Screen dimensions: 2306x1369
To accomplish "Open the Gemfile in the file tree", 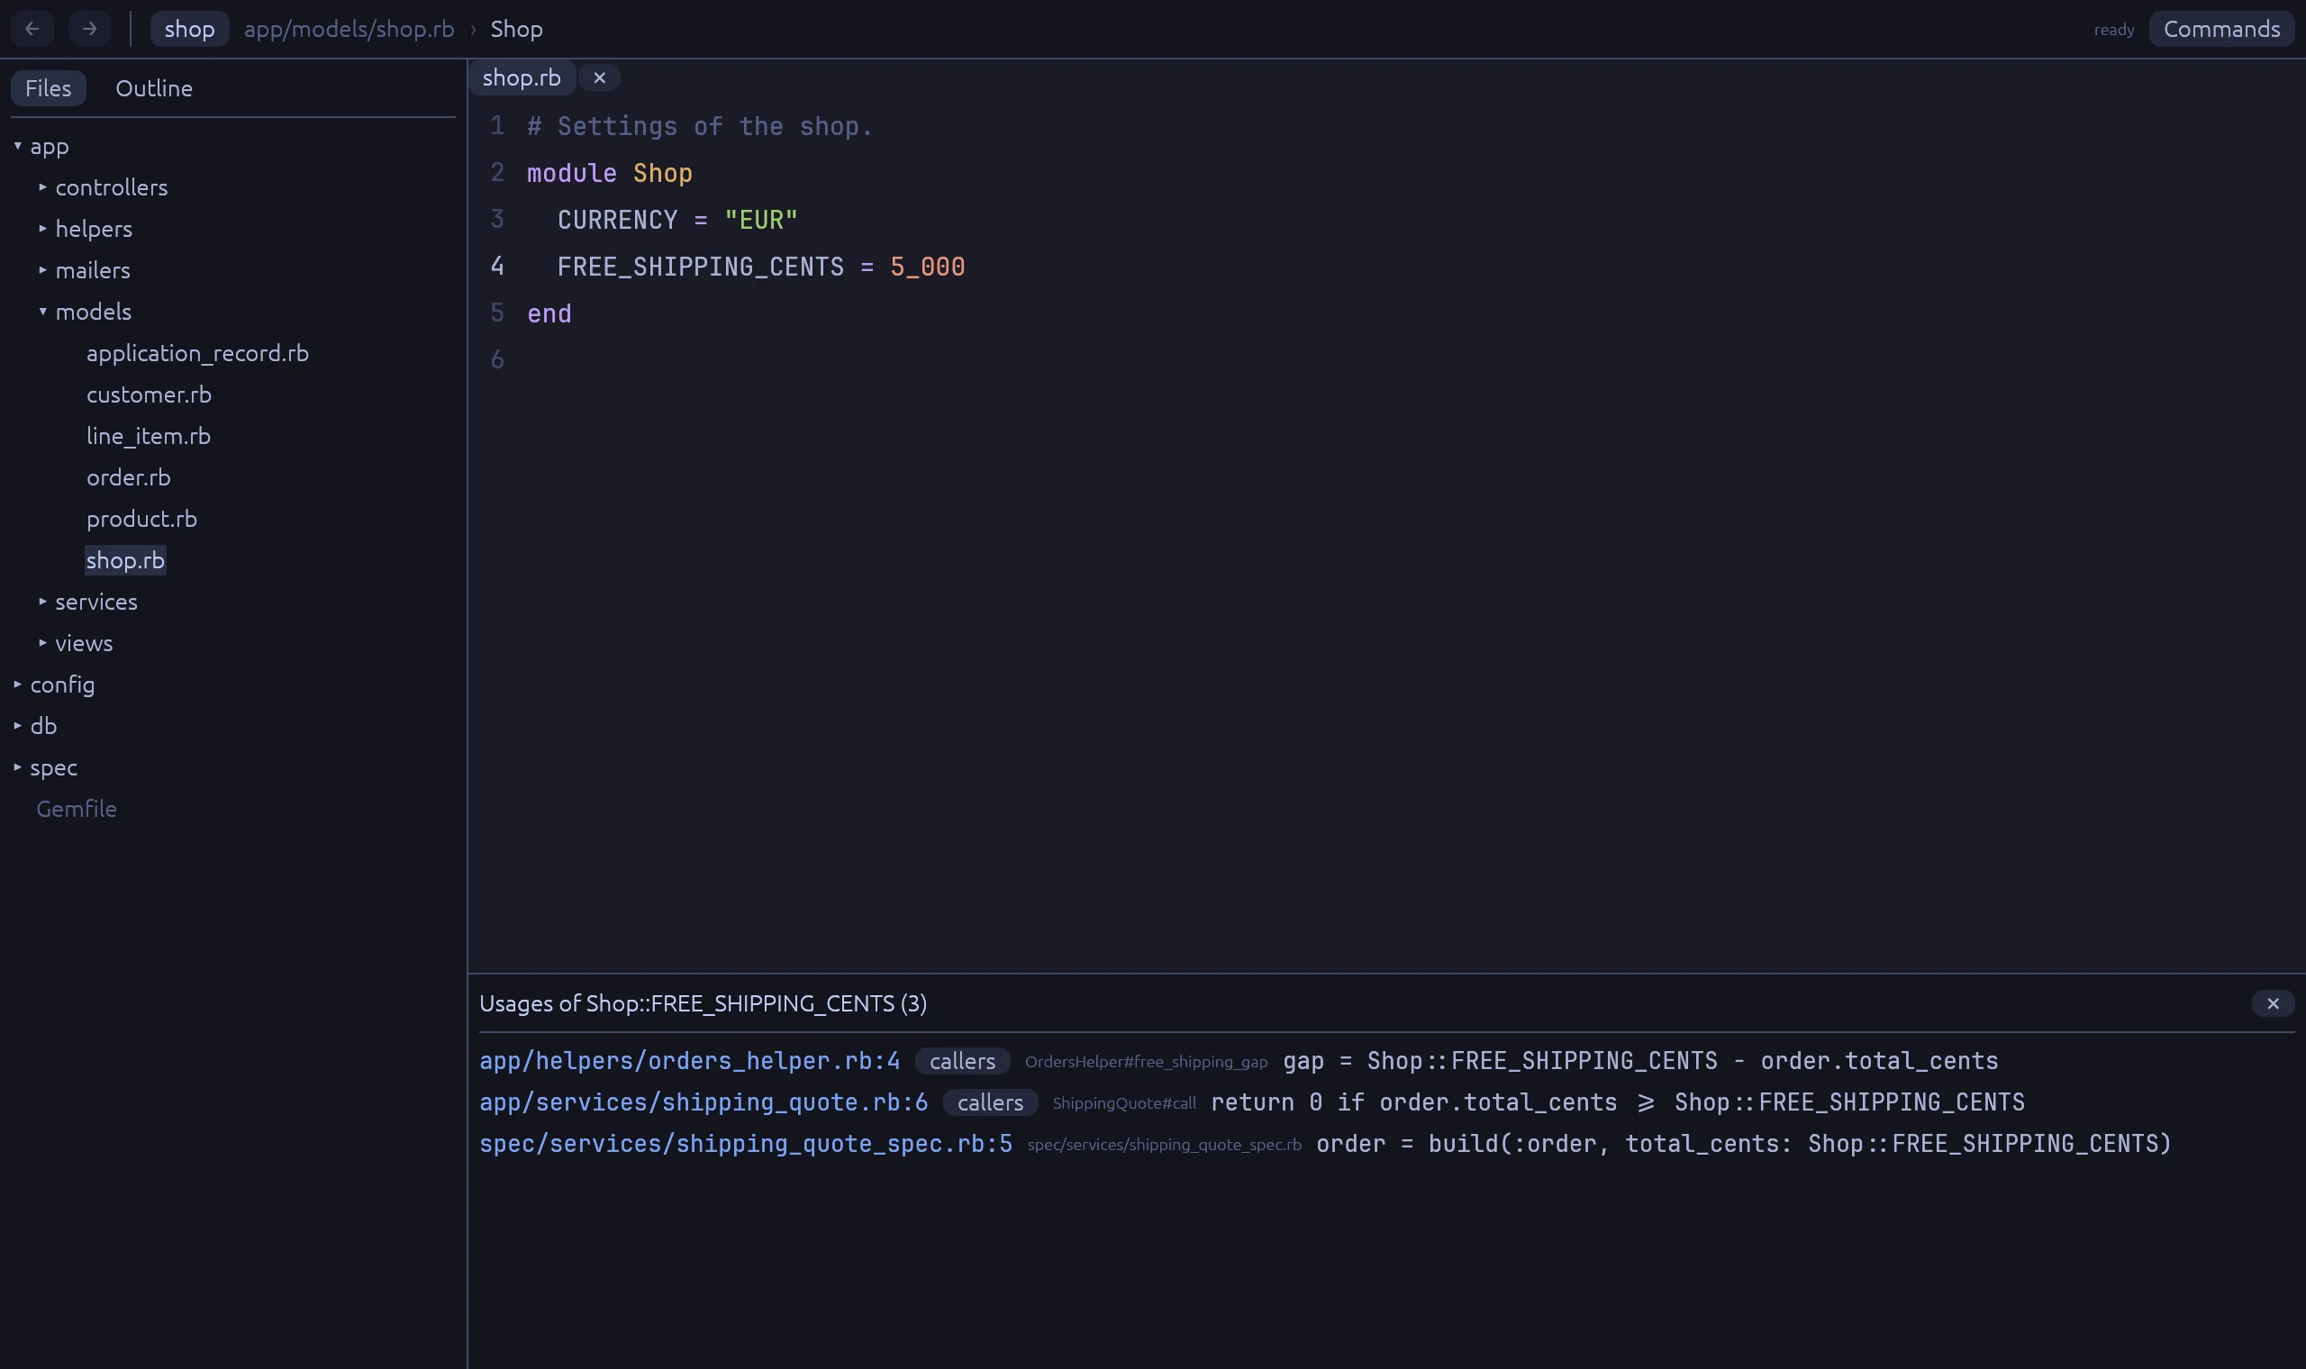I will (76, 809).
